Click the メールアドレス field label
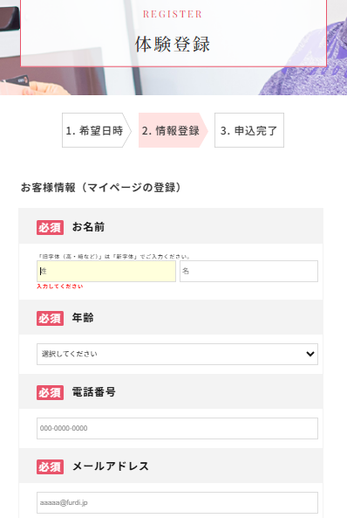 click(111, 466)
